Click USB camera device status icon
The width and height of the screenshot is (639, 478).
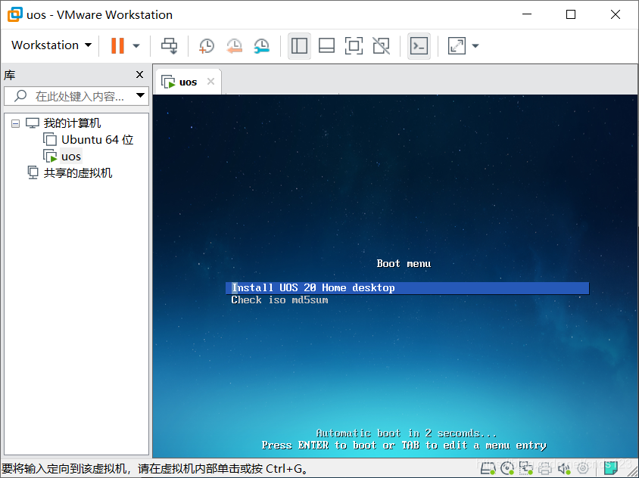click(x=583, y=469)
